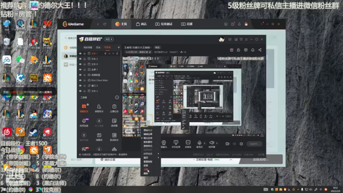Toggle visibility of the 全屏 1 layer
343x193 pixels.
(x=80, y=69)
